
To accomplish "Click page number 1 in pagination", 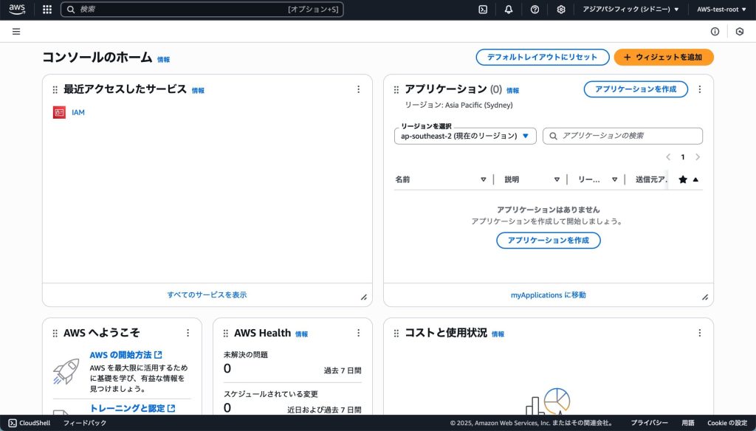I will click(683, 157).
